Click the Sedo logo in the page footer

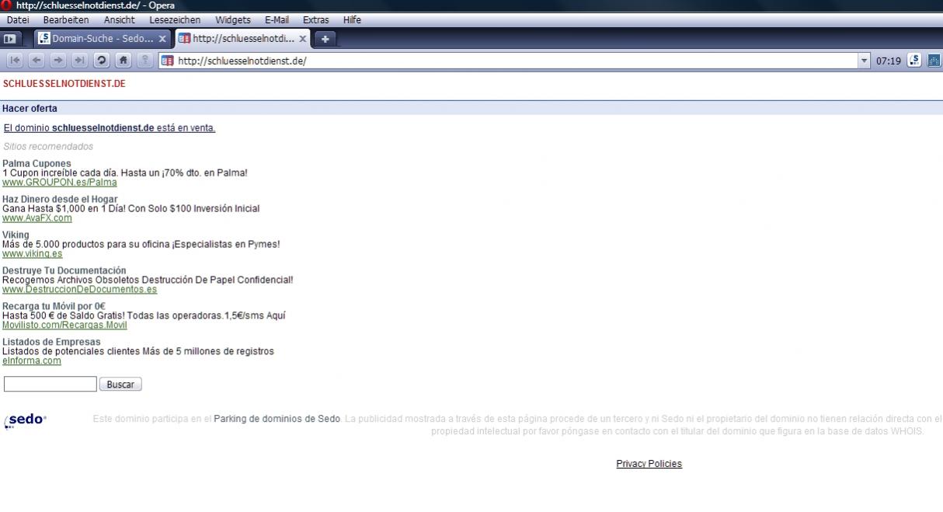(26, 420)
